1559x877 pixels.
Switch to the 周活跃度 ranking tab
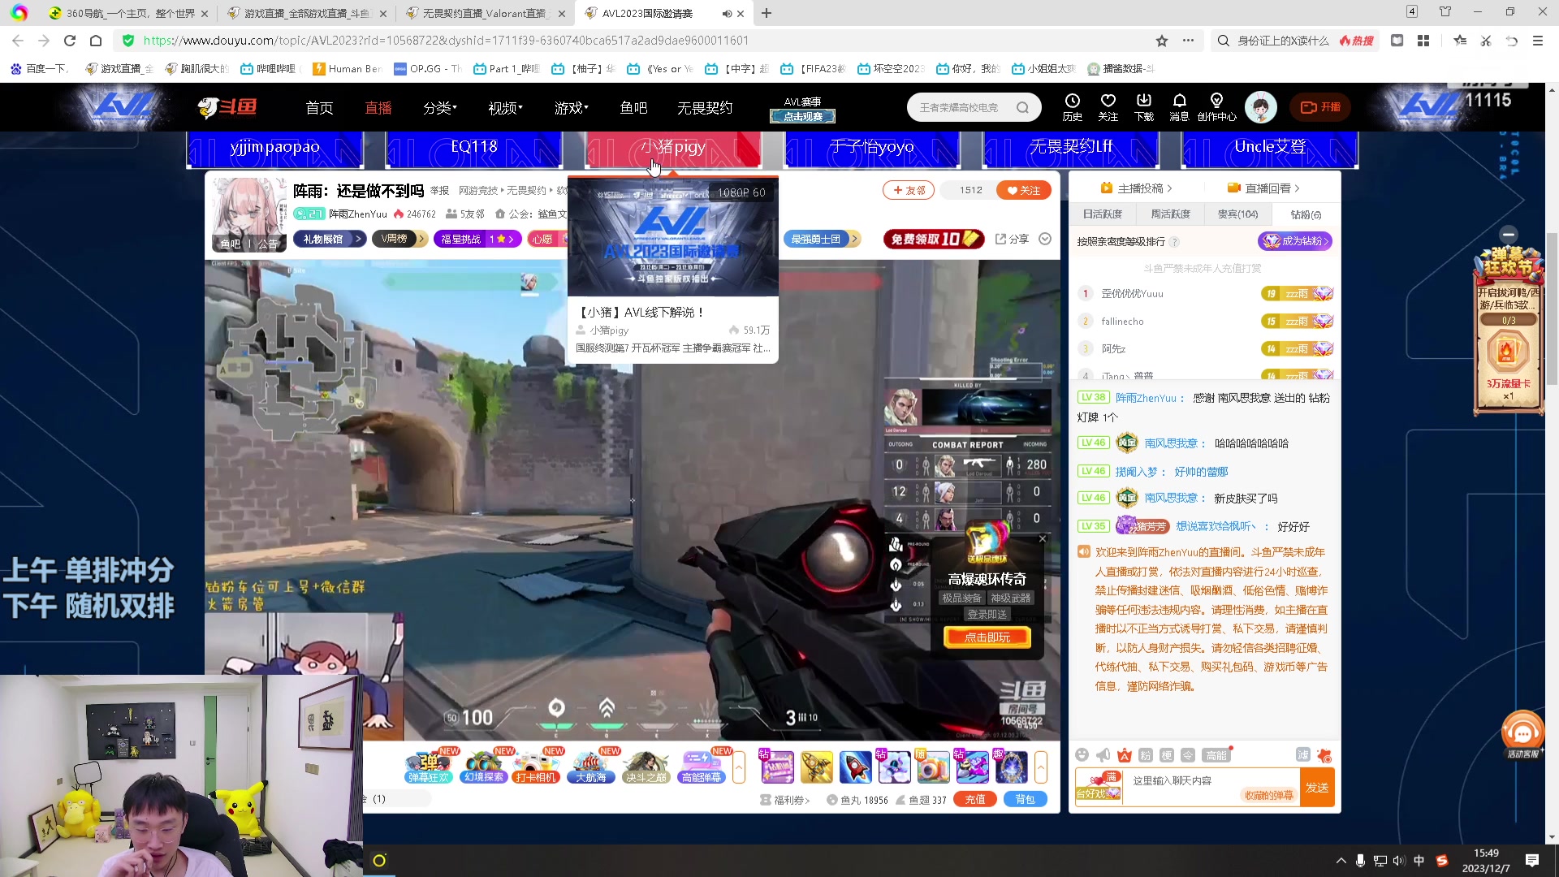[x=1170, y=214]
